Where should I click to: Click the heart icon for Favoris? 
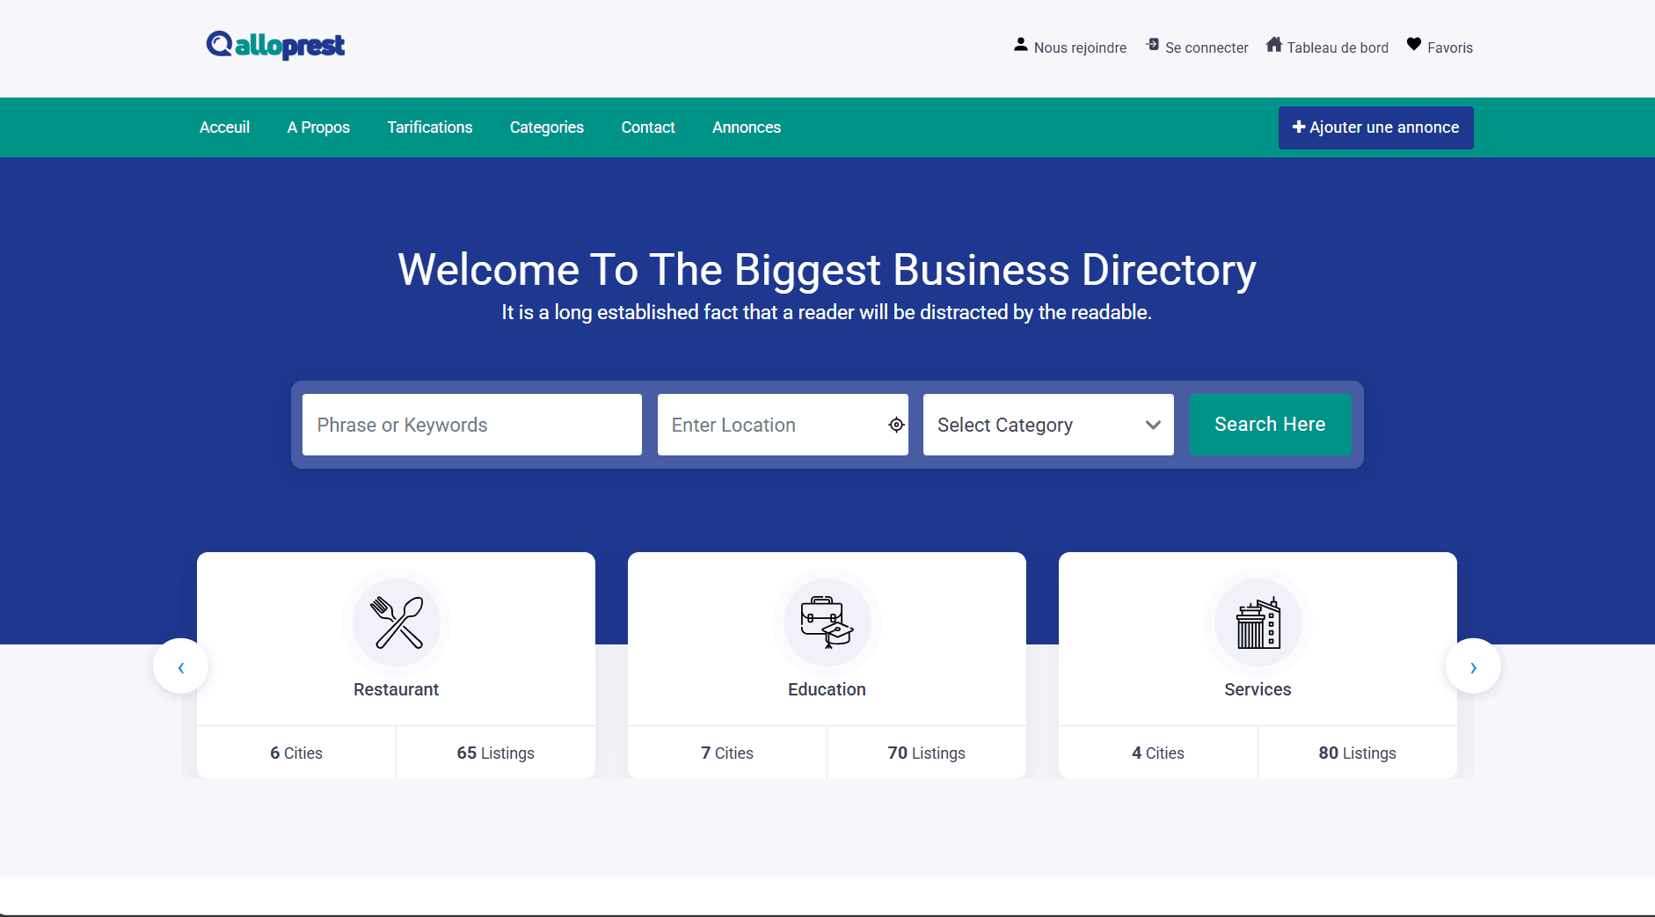coord(1414,45)
